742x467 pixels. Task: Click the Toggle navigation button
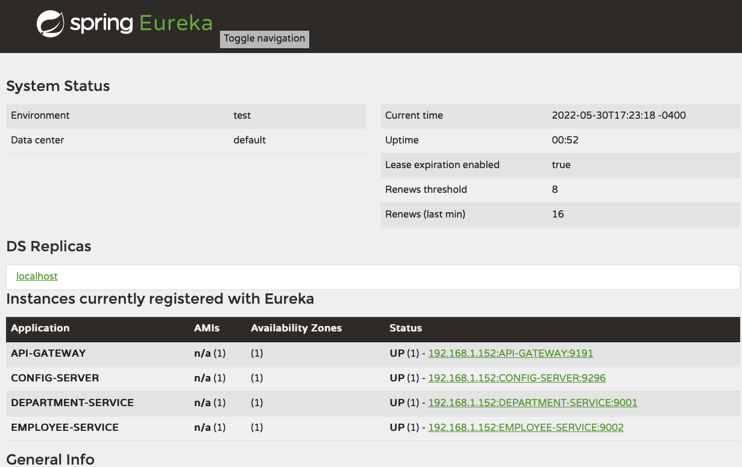pyautogui.click(x=265, y=39)
